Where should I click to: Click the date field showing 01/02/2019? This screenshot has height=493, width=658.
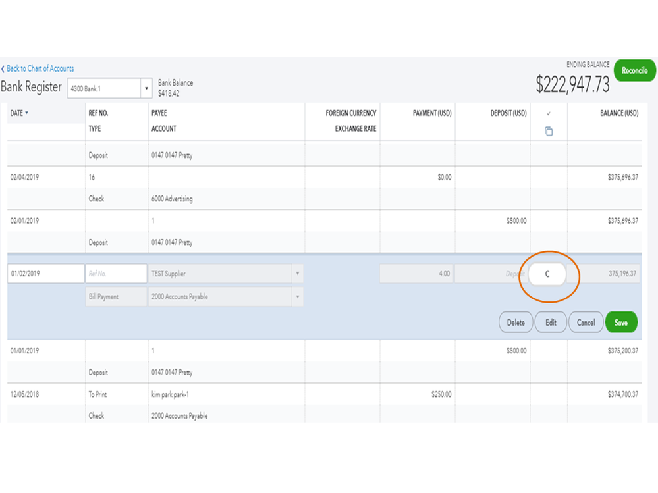point(46,274)
